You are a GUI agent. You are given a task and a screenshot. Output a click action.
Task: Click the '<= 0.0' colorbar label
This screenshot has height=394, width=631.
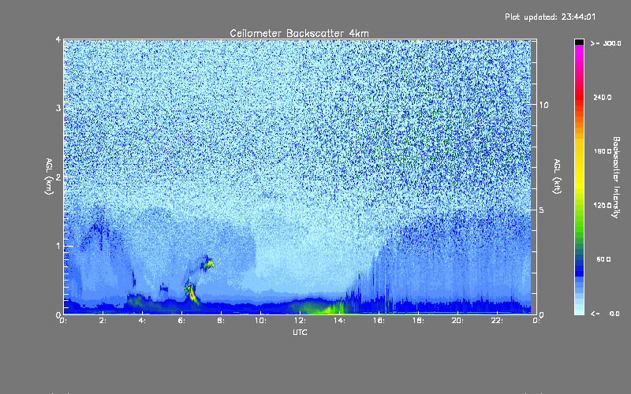[605, 313]
